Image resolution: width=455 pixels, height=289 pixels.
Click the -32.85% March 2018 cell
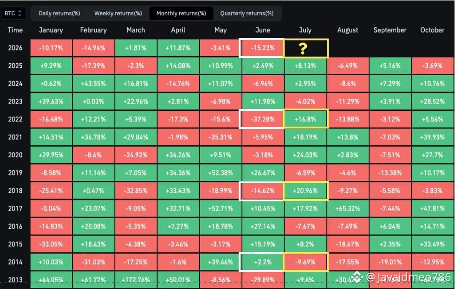pos(136,191)
